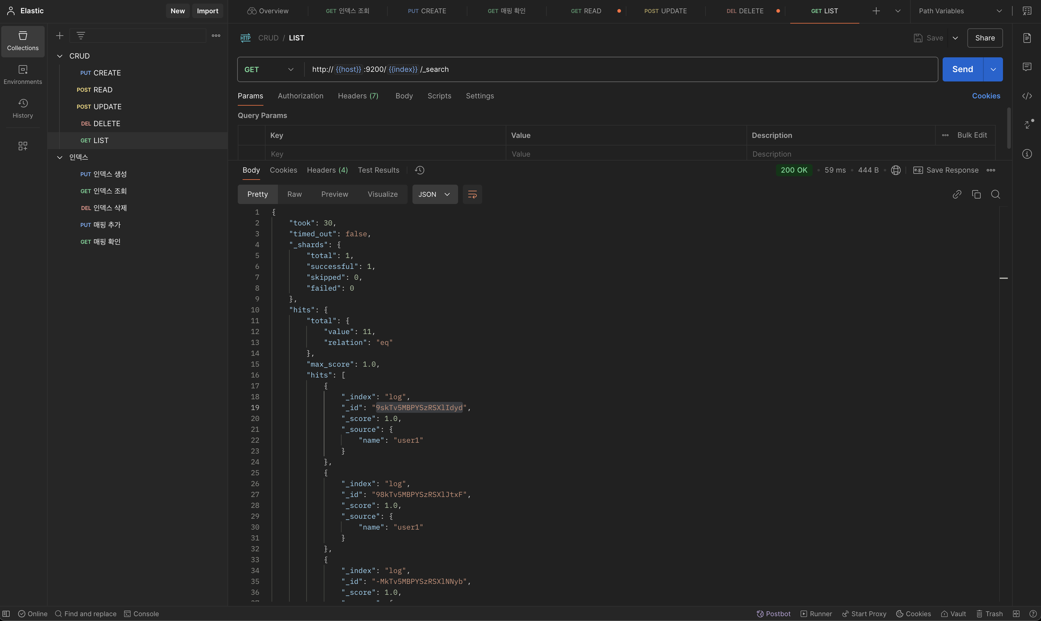Click the response history clock icon
Image resolution: width=1041 pixels, height=621 pixels.
pos(419,170)
